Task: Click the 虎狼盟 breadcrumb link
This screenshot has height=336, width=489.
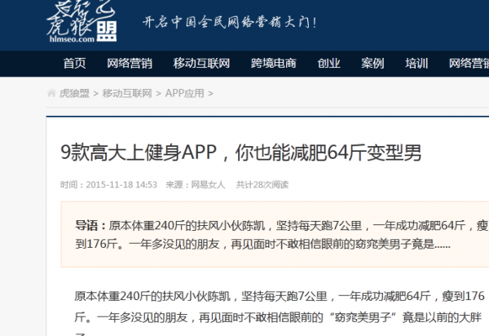Action: [74, 94]
